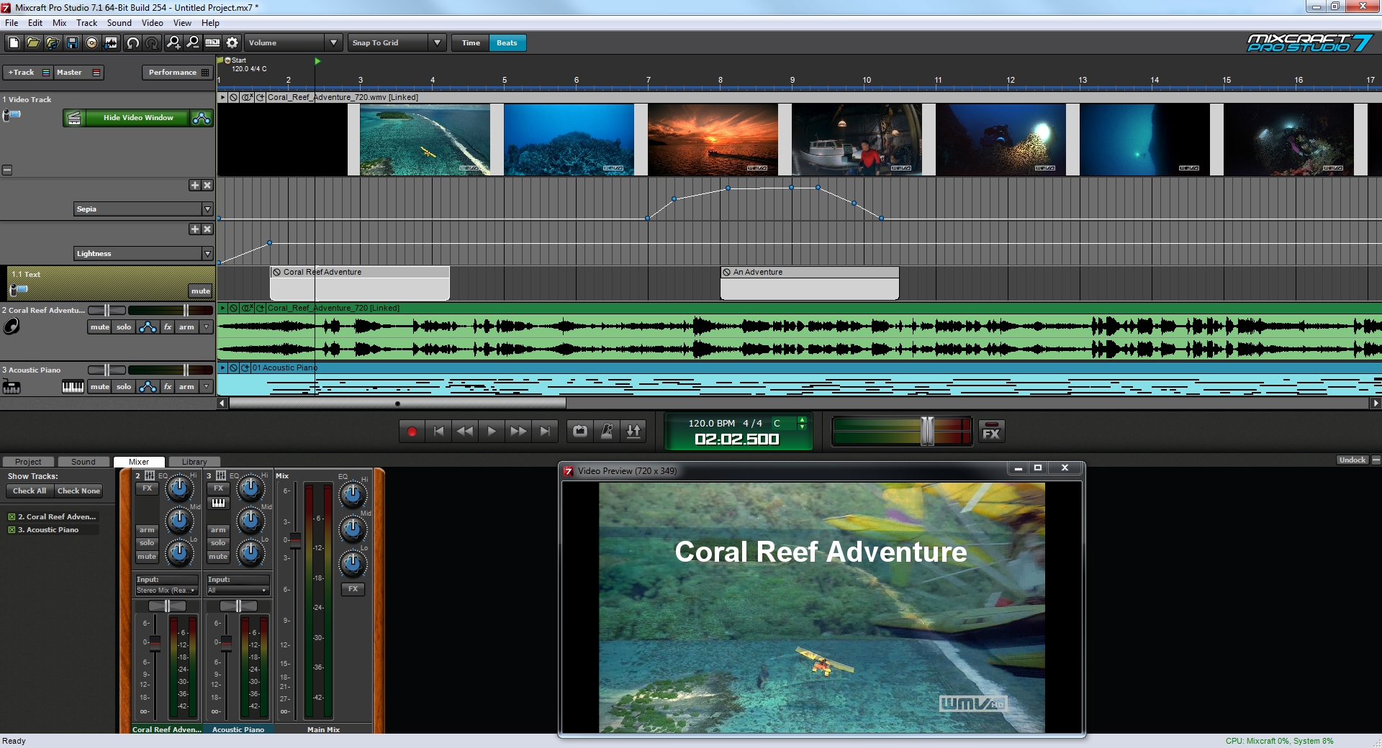Click the Hide Video Window button
This screenshot has width=1382, height=748.
click(x=137, y=118)
